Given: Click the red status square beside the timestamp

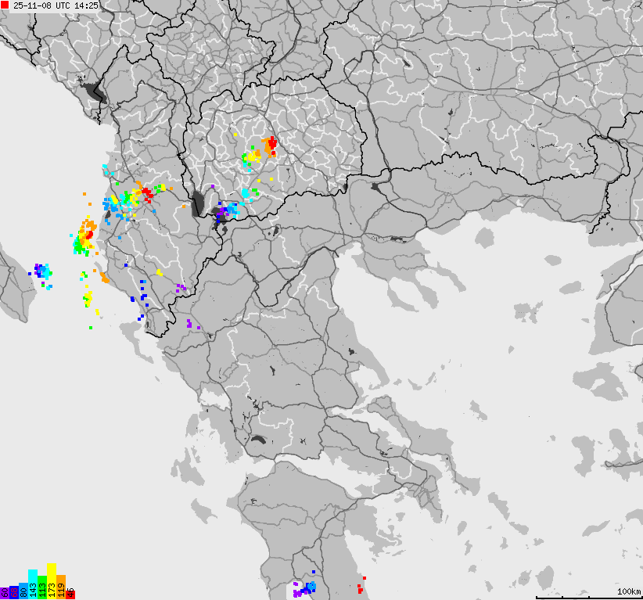Looking at the screenshot, I should coord(6,5).
